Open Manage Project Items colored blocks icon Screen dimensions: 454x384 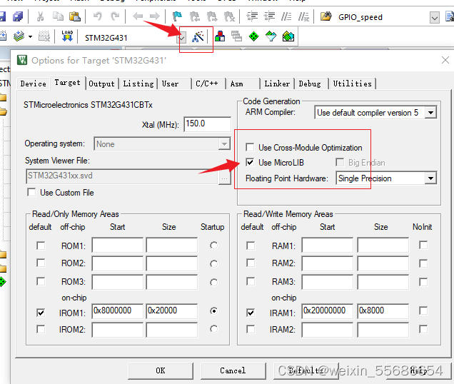pos(220,37)
